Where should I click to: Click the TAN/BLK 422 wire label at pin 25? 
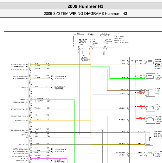(42, 120)
